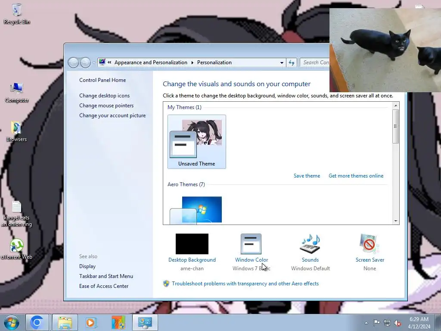Click the Screen Saver label link
The height and width of the screenshot is (331, 441).
370,260
